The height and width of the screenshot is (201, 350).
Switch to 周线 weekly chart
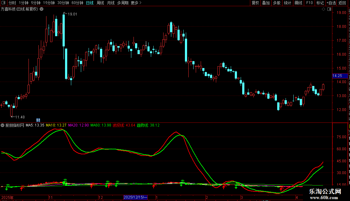tap(100, 3)
